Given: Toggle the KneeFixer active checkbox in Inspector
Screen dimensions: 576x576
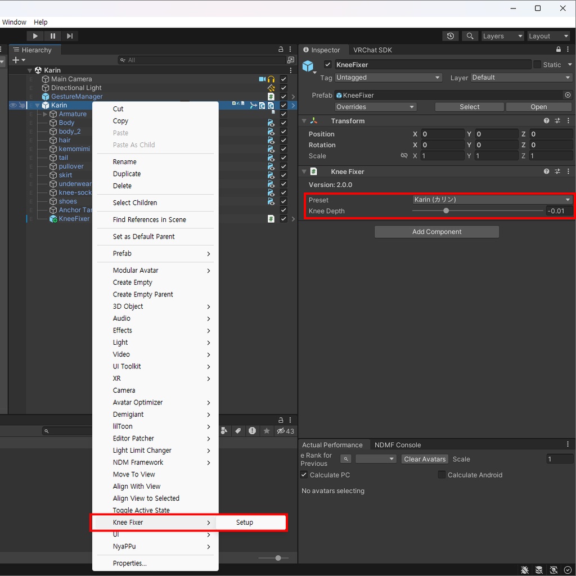Looking at the screenshot, I should pos(328,65).
